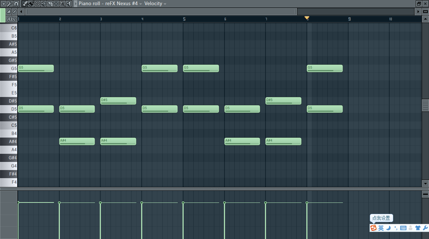Image resolution: width=429 pixels, height=239 pixels.
Task: Click the play arrow beside Piano roll title
Action: tap(75, 4)
